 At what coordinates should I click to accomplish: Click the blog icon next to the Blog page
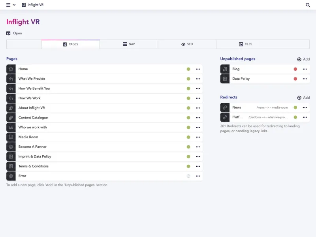225,69
